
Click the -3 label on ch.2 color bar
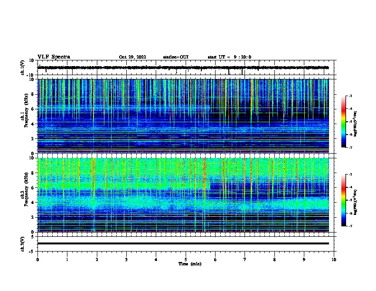pyautogui.click(x=350, y=175)
